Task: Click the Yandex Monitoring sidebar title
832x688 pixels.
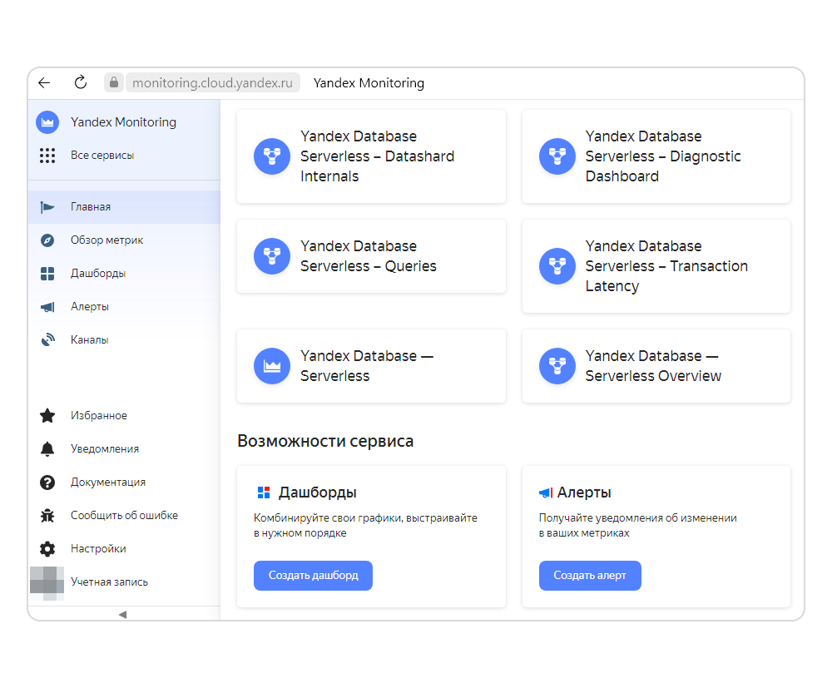Action: pos(123,122)
